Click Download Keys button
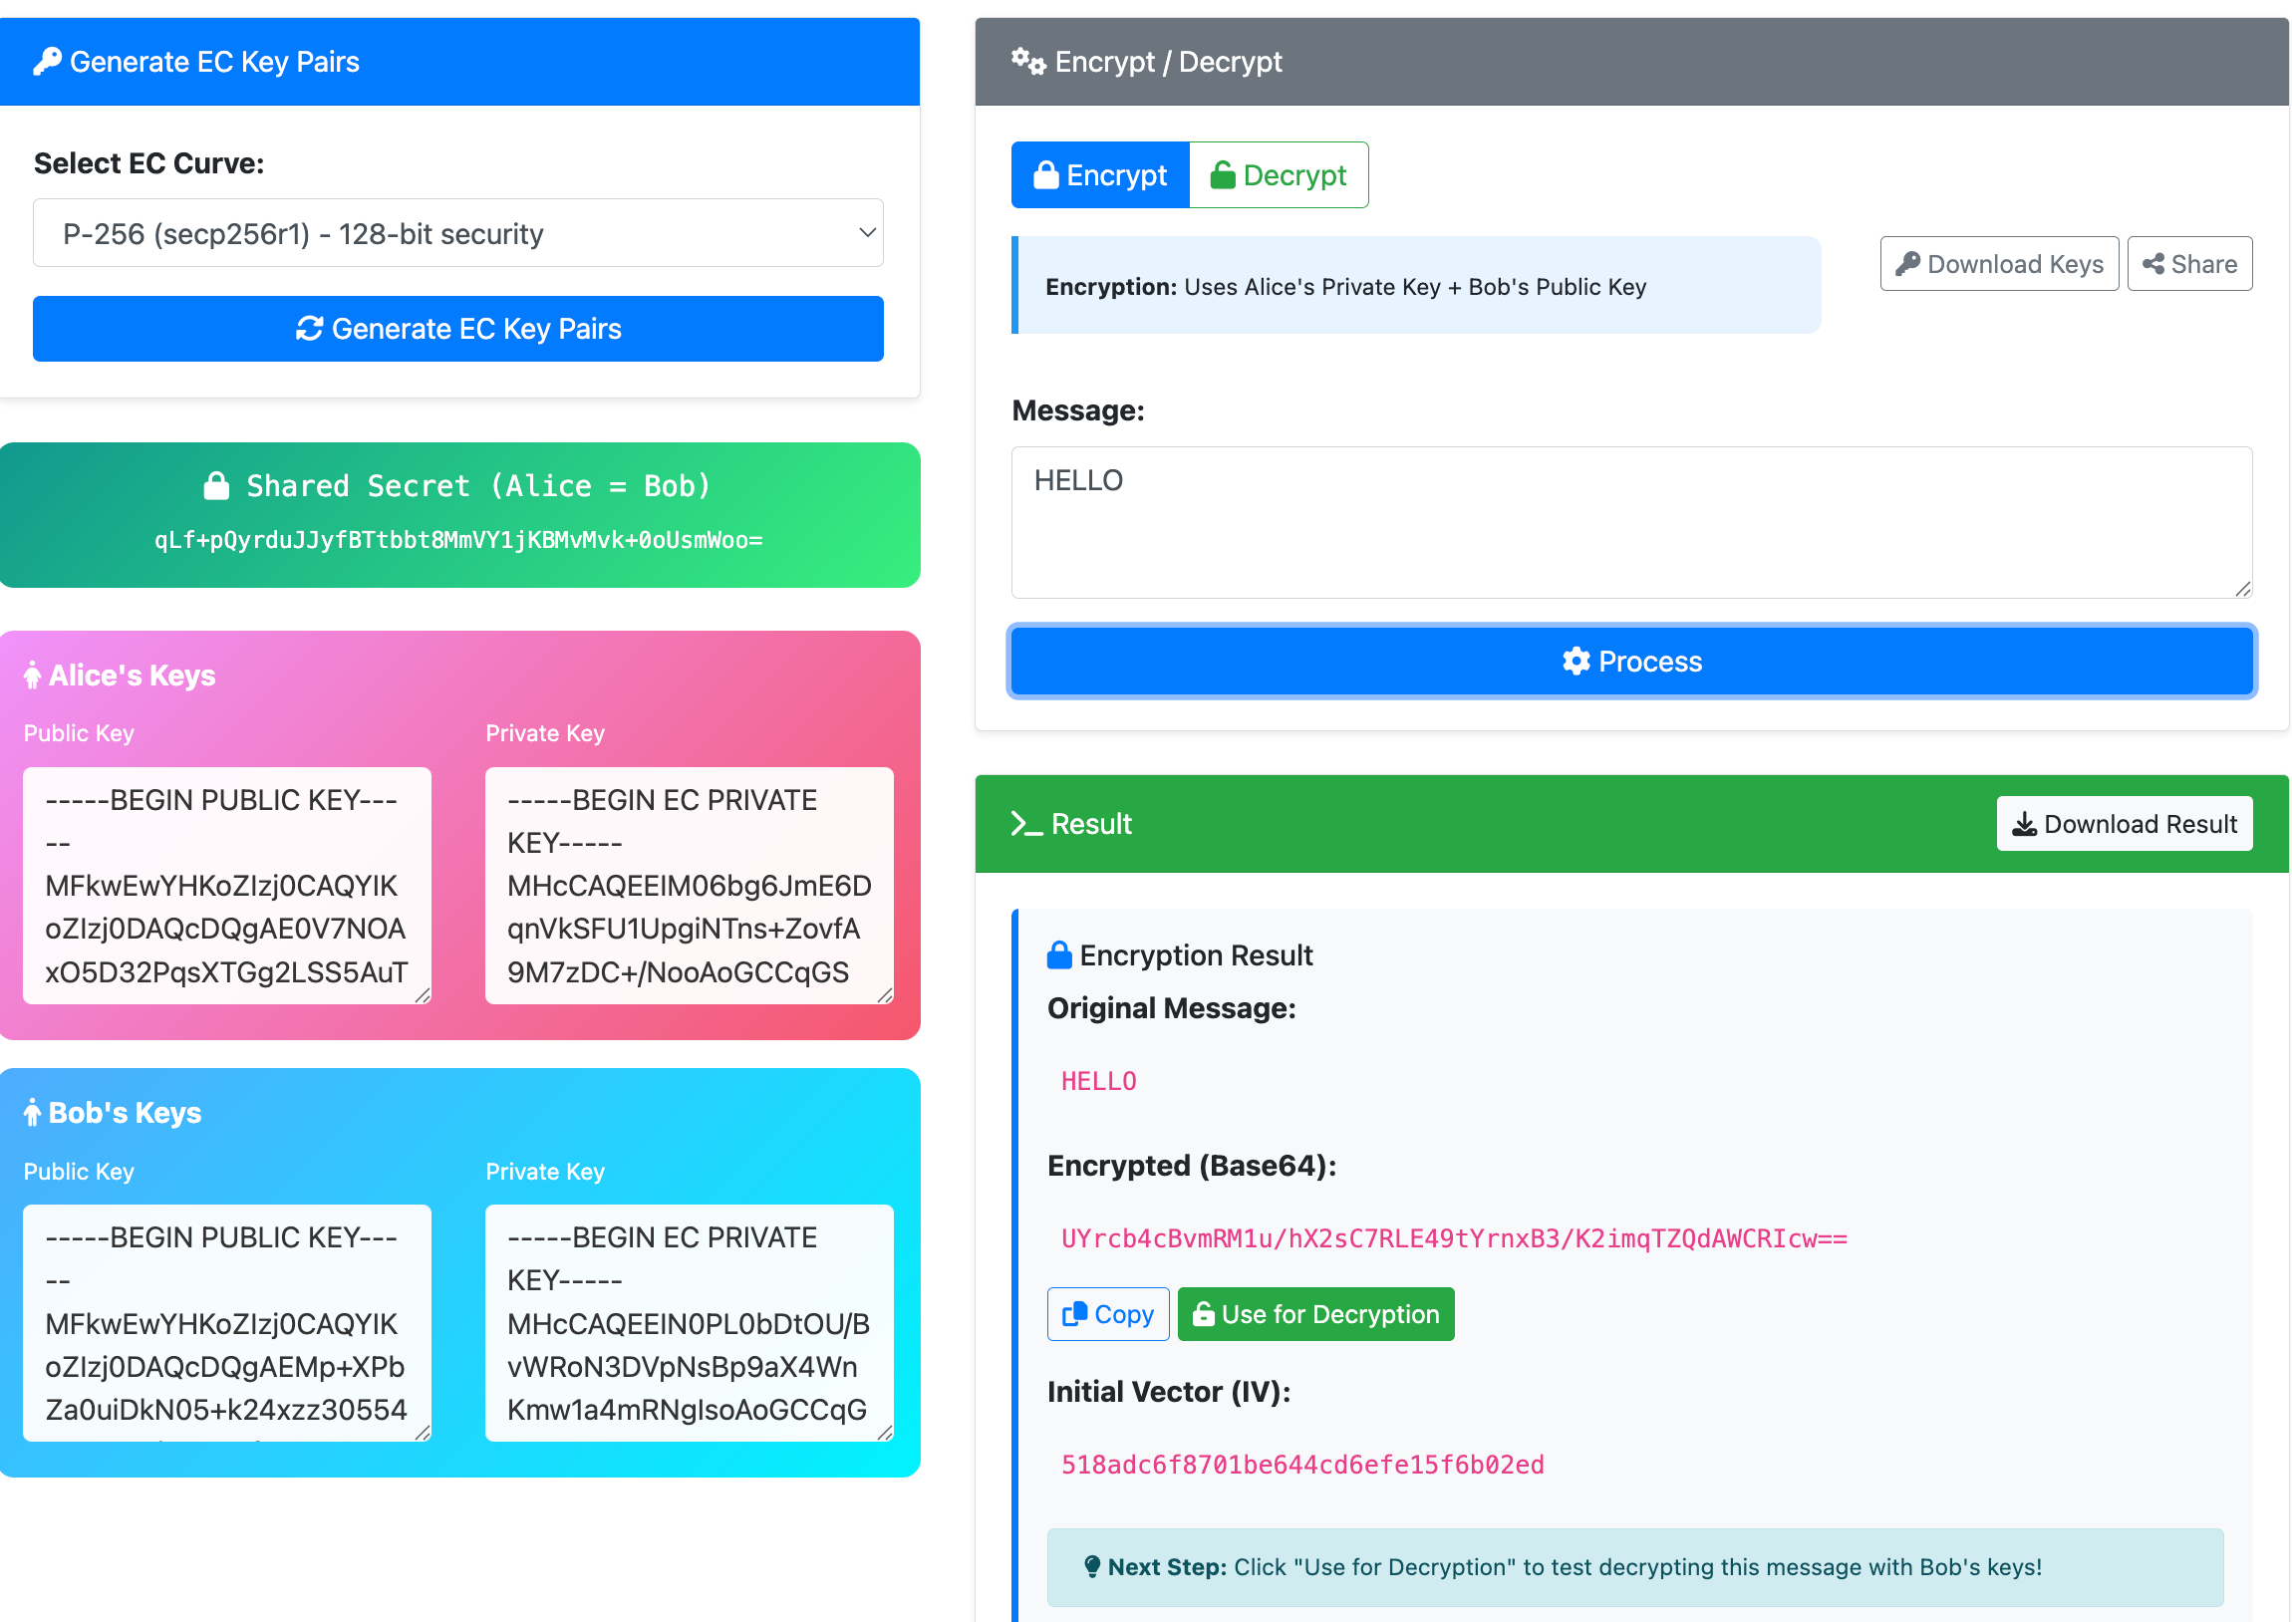The height and width of the screenshot is (1622, 2292). [x=1998, y=264]
